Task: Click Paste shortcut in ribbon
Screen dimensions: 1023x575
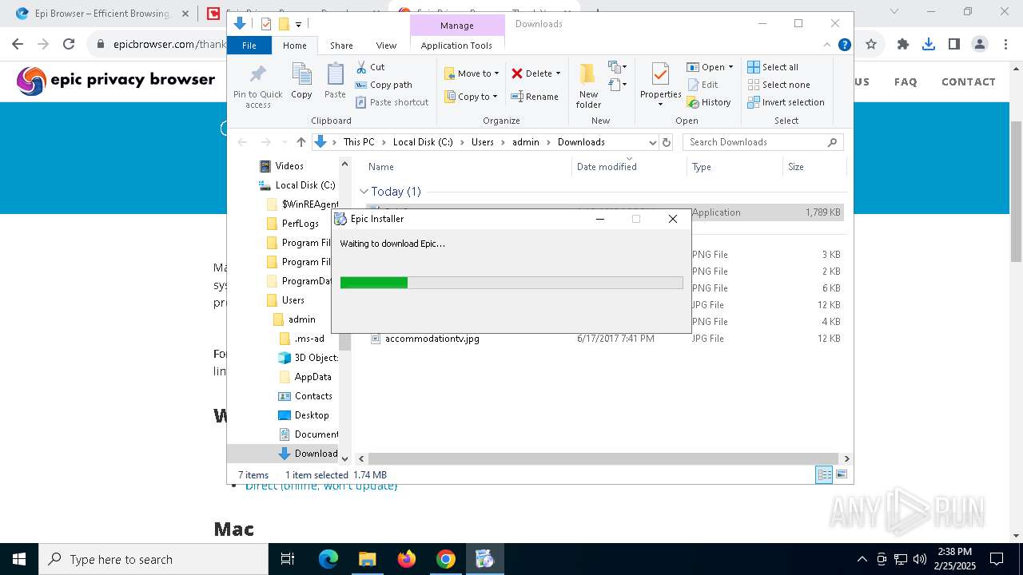Action: coord(392,102)
